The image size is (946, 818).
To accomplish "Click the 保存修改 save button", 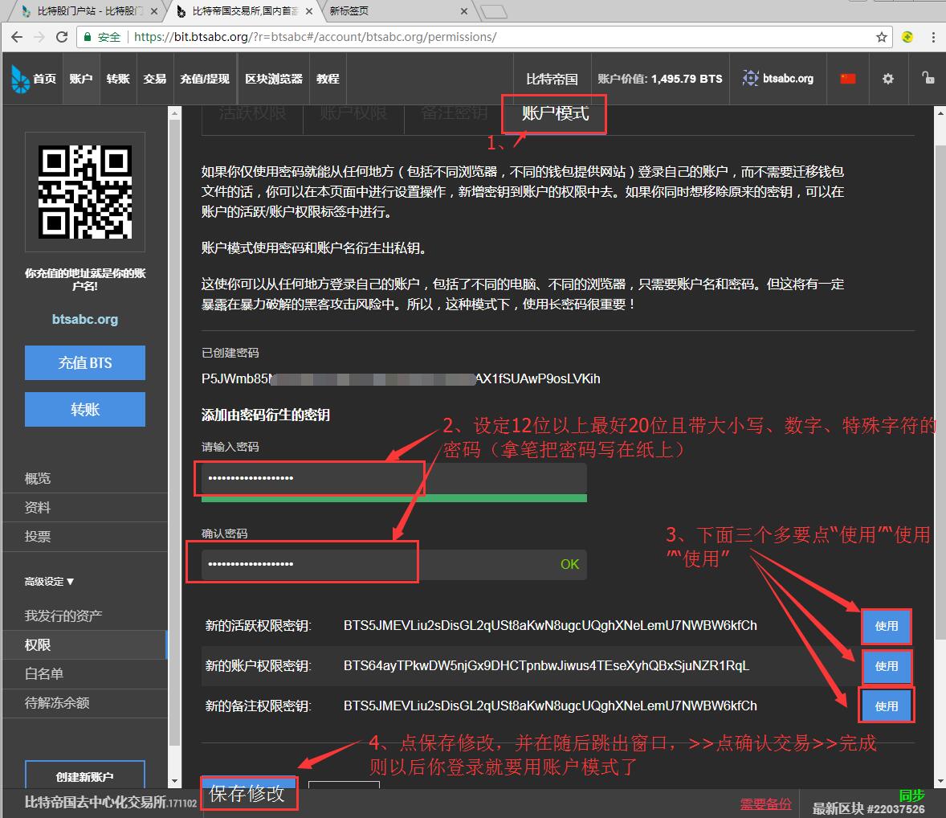I will 248,791.
